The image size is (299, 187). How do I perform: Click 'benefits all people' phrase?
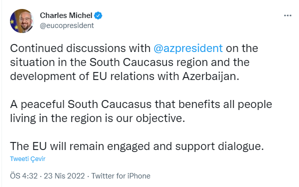225,104
